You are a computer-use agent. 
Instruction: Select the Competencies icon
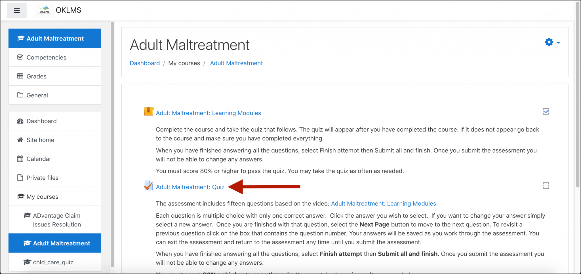pyautogui.click(x=20, y=57)
